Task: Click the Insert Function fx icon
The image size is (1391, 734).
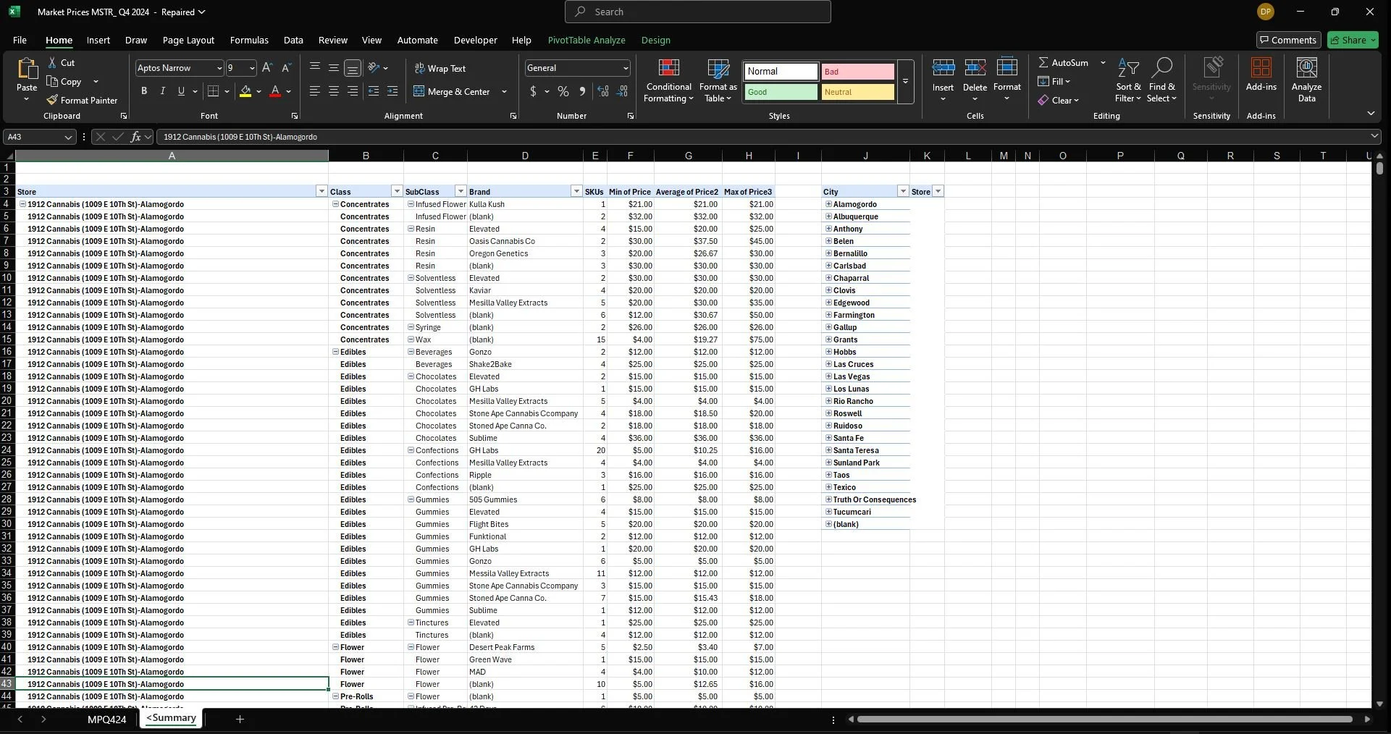Action: (x=135, y=137)
